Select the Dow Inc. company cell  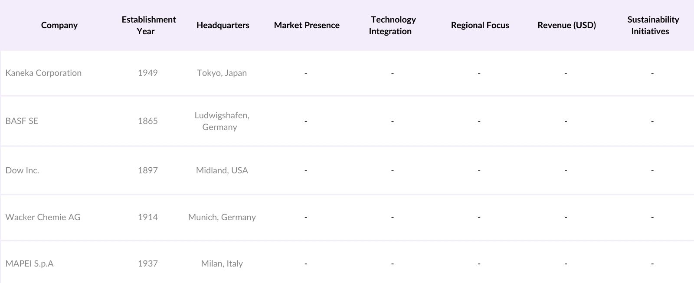point(22,170)
